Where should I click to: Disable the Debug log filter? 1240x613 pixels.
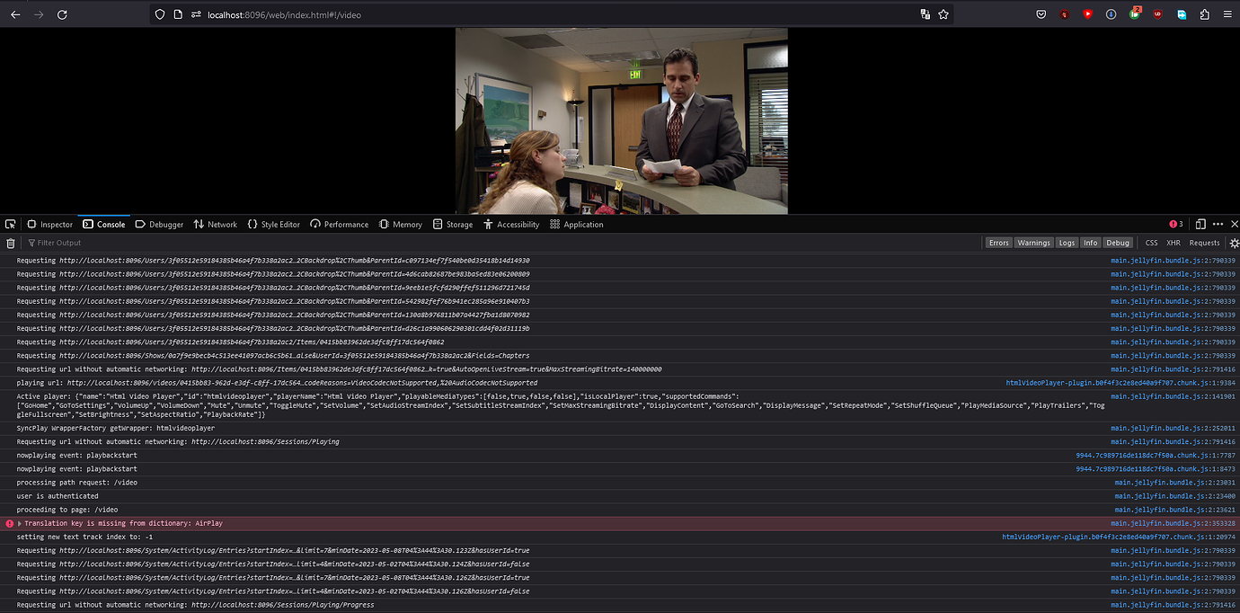tap(1118, 242)
